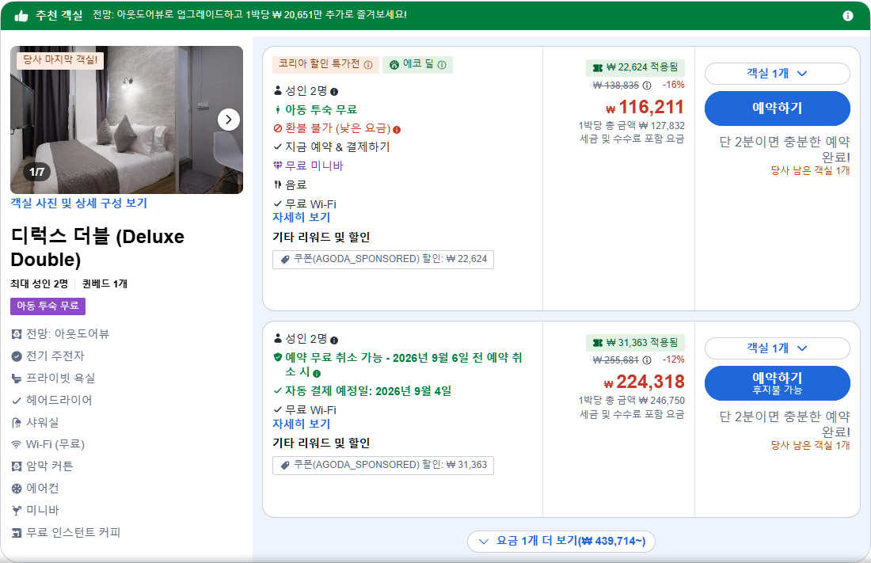The width and height of the screenshot is (871, 563).
Task: Click the 에어컨 snowflake icon
Action: (17, 489)
